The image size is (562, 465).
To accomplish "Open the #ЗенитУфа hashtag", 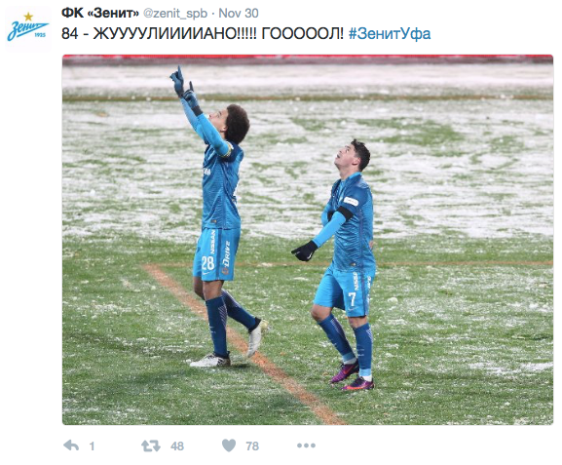I will tap(390, 34).
